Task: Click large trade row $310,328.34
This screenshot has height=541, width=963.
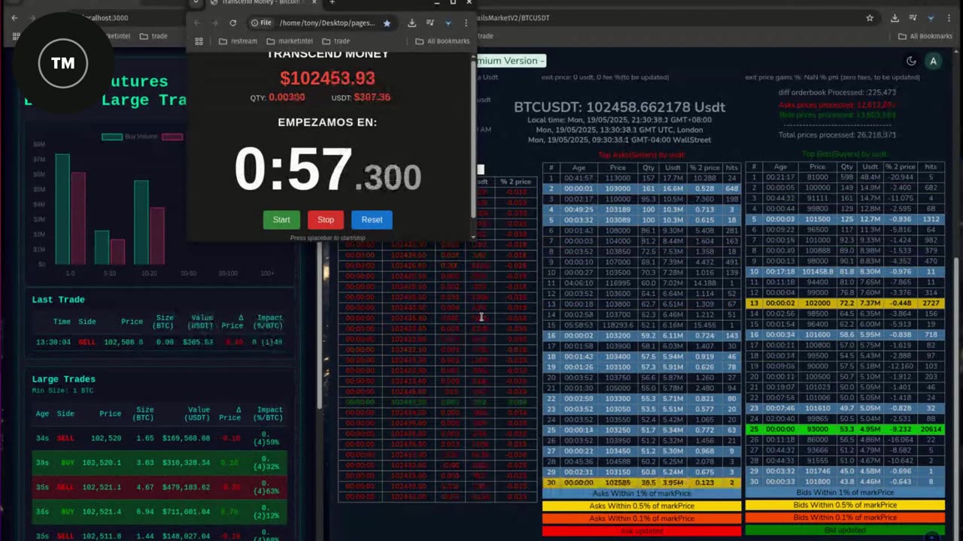Action: coord(159,463)
